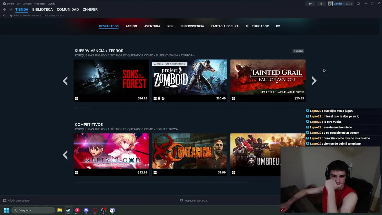Select the SUPERVIVENCIA category tab
Screen dimensions: 382x215
pos(192,26)
